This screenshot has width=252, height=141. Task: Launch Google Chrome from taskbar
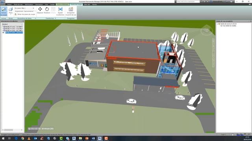(x=22, y=138)
